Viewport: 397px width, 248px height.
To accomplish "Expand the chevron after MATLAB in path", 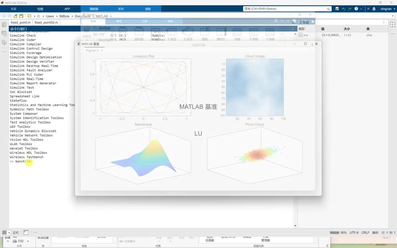I will coord(111,16).
